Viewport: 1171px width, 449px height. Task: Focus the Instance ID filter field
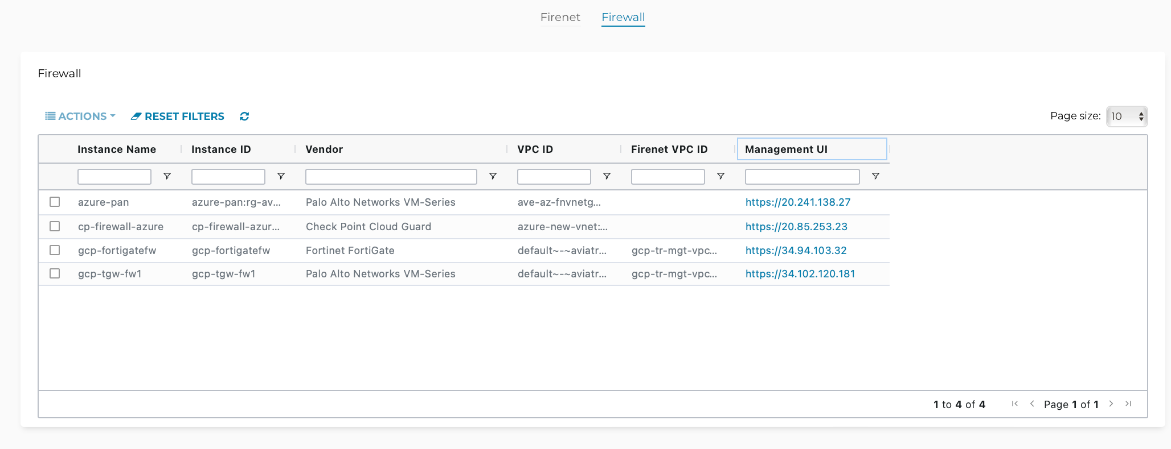point(228,177)
